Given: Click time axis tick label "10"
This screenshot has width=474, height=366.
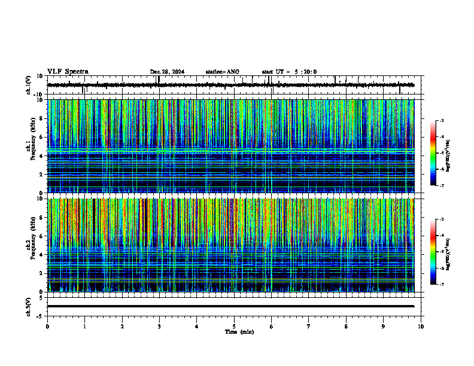Looking at the screenshot, I should coord(421,327).
